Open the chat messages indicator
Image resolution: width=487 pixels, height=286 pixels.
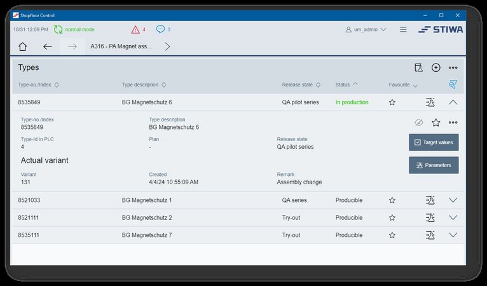click(x=163, y=29)
